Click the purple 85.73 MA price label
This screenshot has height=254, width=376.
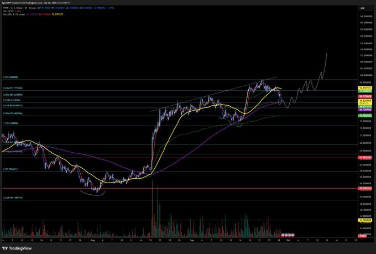365,109
